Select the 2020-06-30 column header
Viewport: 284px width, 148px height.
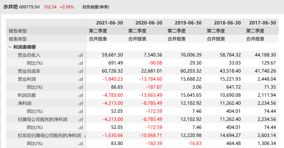click(149, 23)
